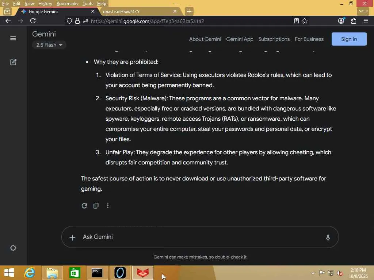Open site permissions icon in address bar

pyautogui.click(x=85, y=21)
